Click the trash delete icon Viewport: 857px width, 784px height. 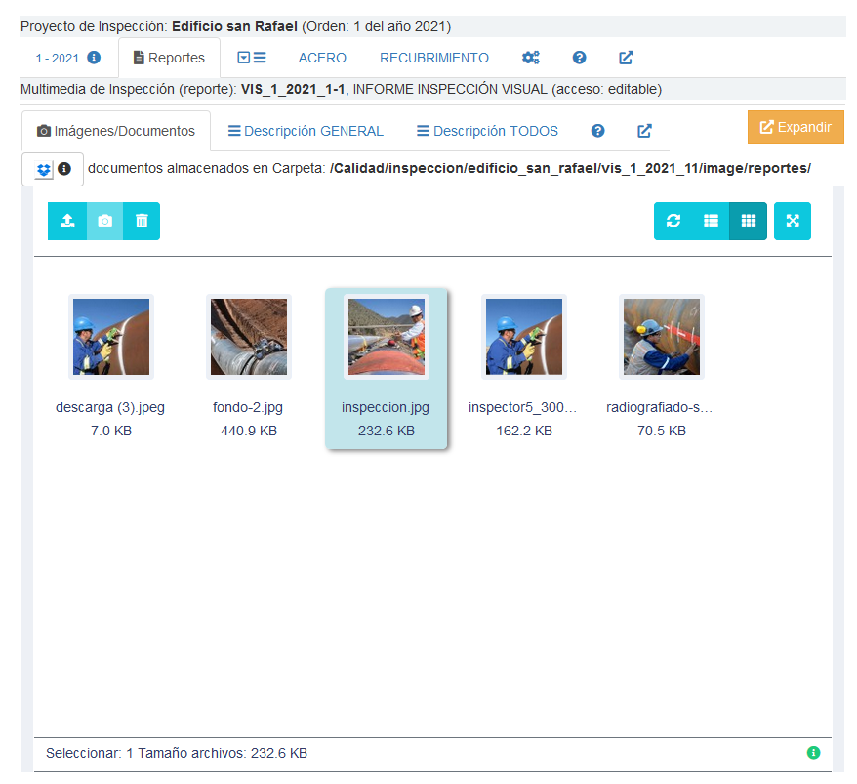(x=142, y=221)
